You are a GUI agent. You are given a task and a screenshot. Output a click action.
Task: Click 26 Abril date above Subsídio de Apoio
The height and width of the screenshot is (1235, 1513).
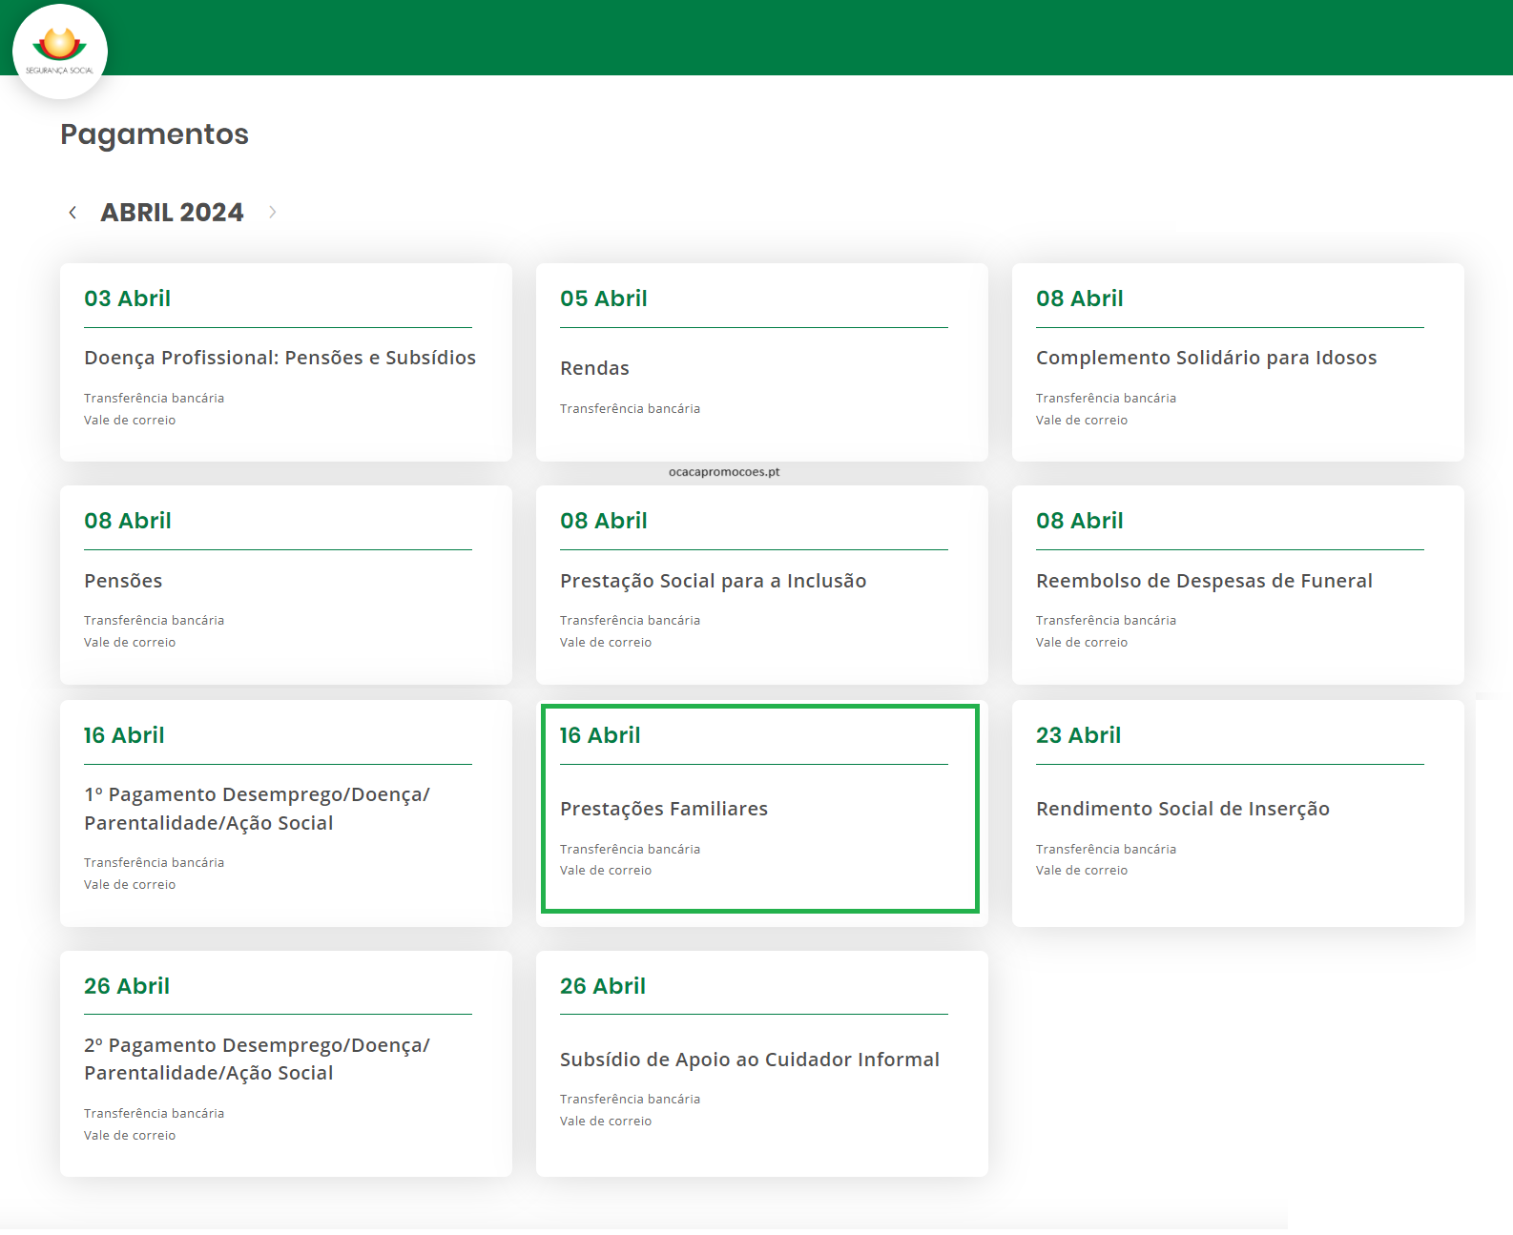click(603, 986)
